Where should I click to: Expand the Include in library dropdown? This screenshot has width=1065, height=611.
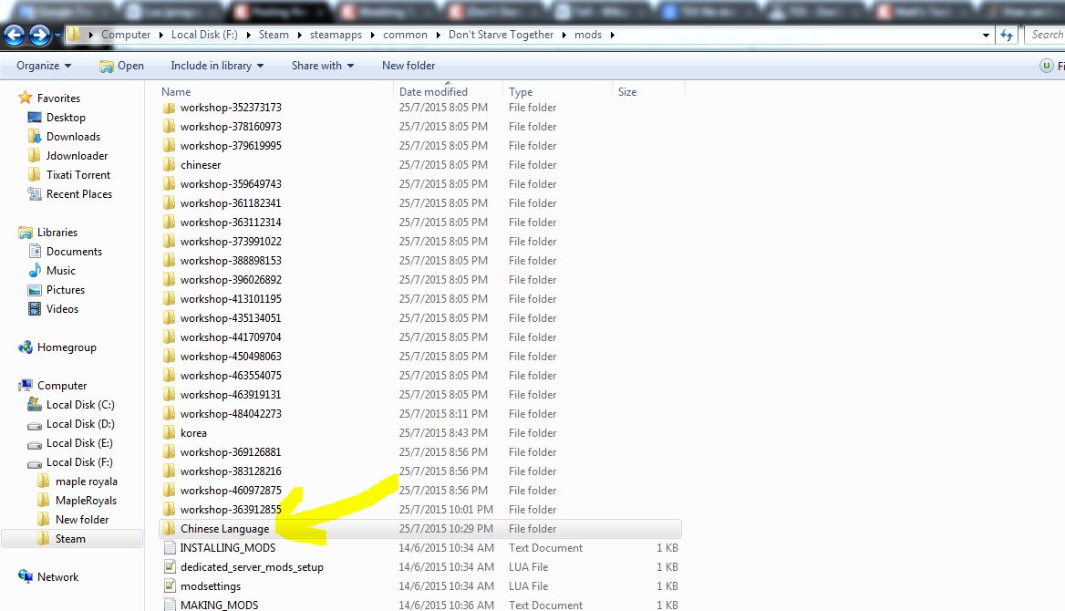coord(216,66)
